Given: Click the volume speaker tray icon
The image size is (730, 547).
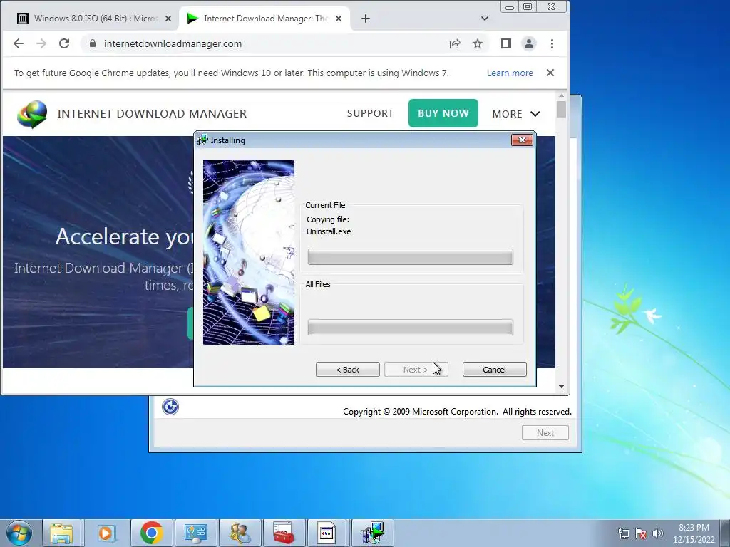Looking at the screenshot, I should click(658, 533).
